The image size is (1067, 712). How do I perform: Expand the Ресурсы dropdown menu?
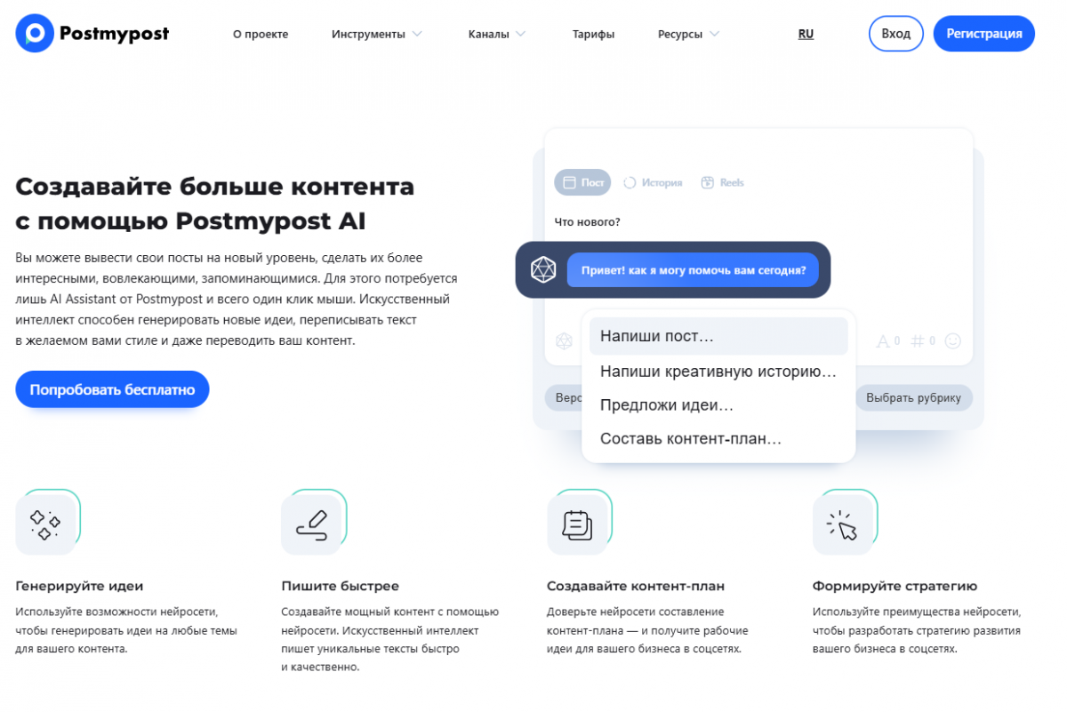tap(688, 34)
